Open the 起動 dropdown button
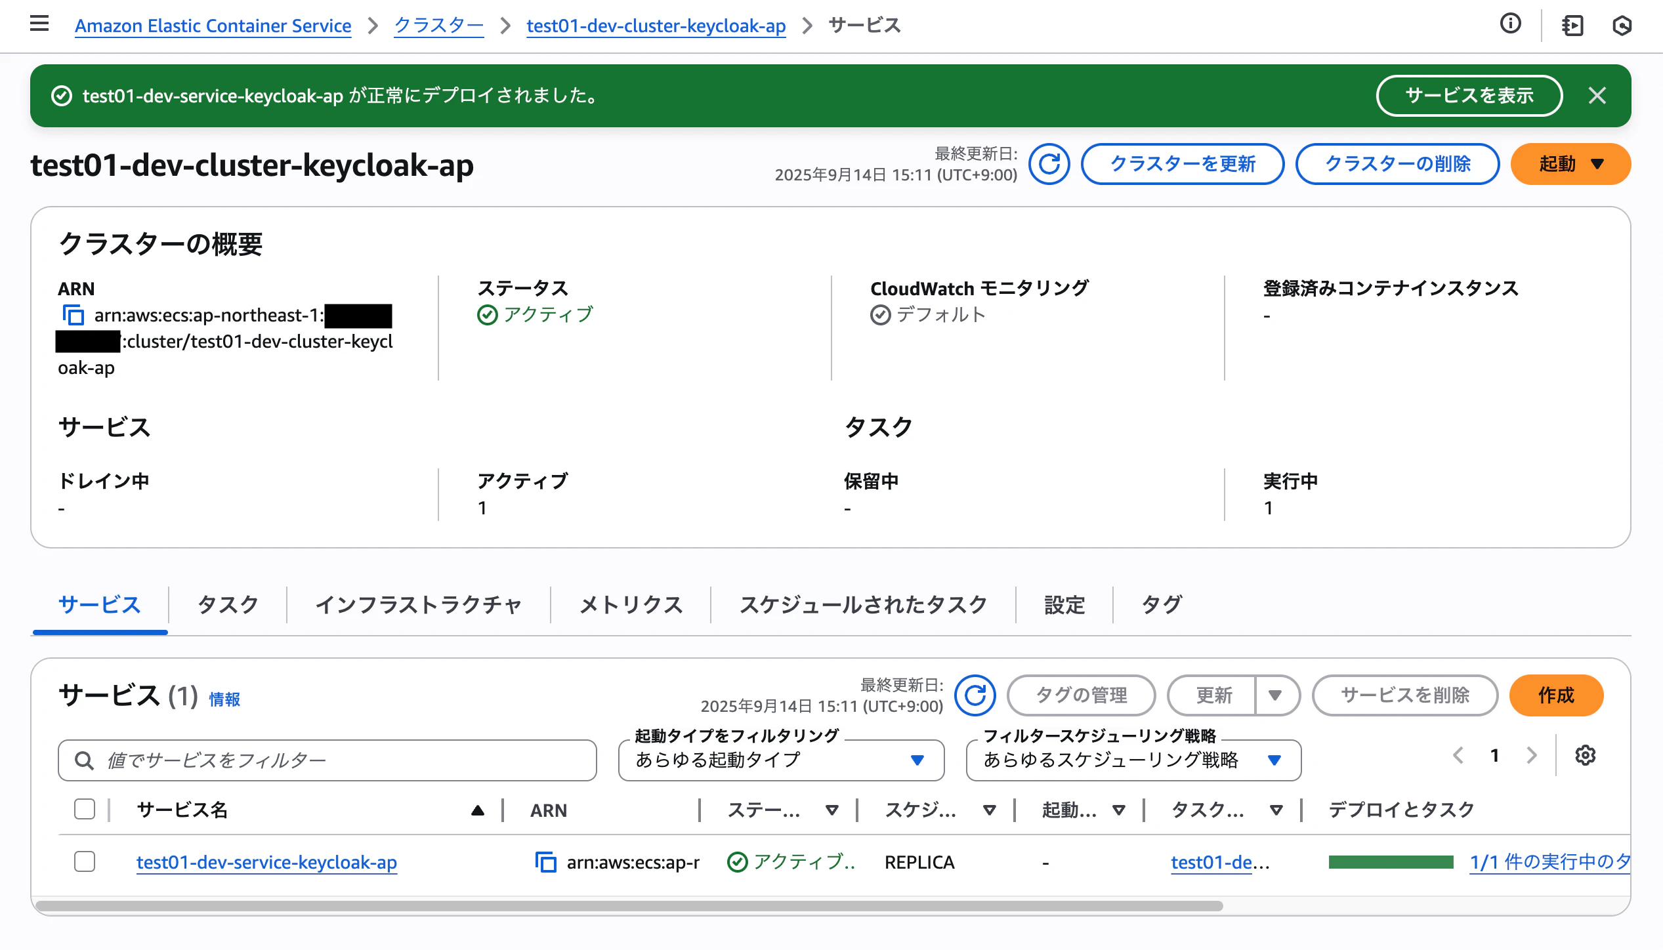 click(1570, 164)
